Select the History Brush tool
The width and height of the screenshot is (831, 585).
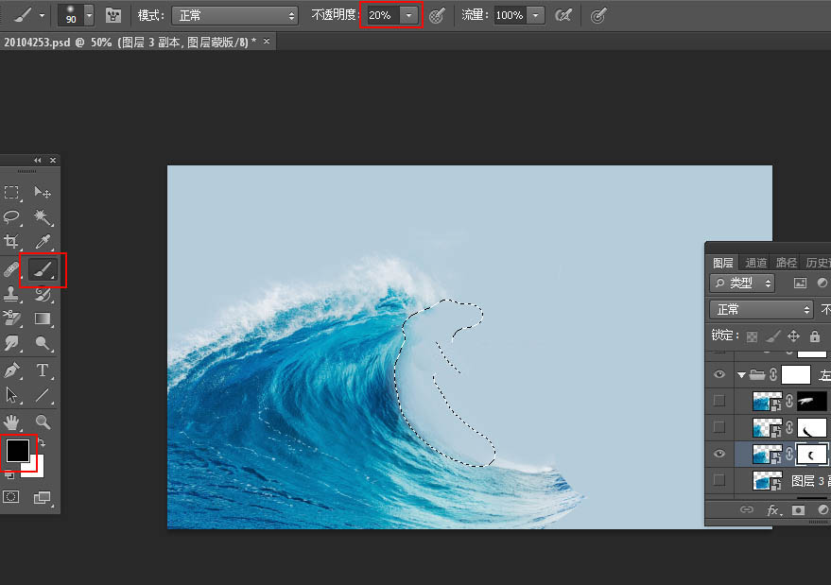[x=43, y=294]
